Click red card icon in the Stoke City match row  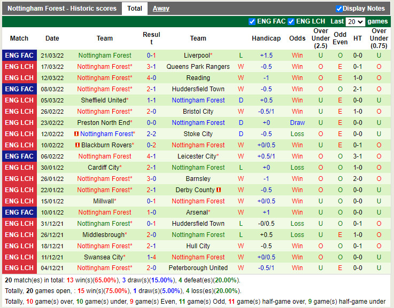78,134
